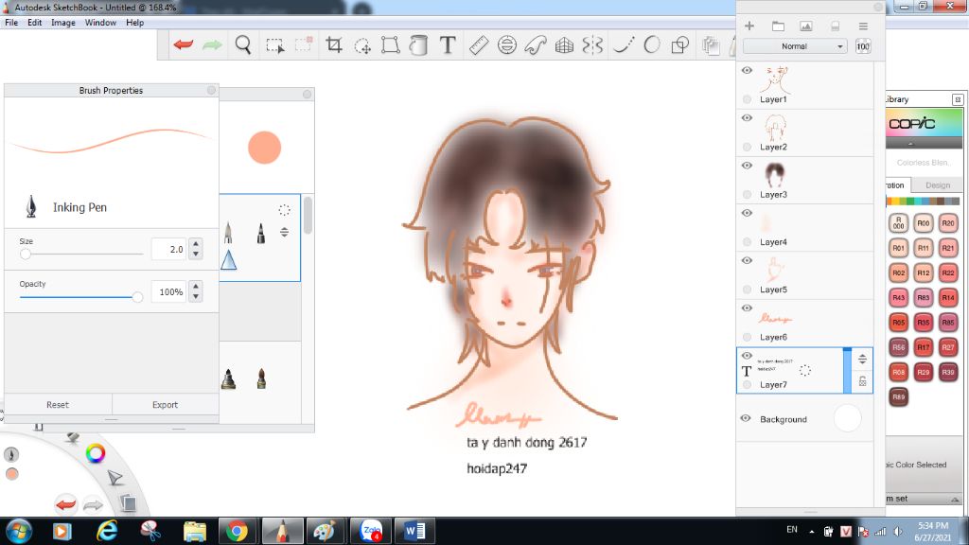The image size is (969, 545).
Task: Enable the Ellipse guide tool
Action: 507,45
